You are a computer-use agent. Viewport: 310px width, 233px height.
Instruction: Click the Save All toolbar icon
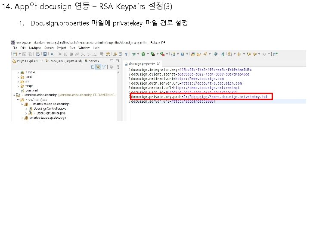tap(30, 54)
